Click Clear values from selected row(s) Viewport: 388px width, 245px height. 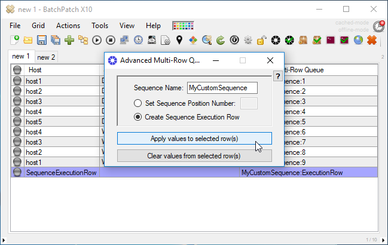(x=194, y=156)
